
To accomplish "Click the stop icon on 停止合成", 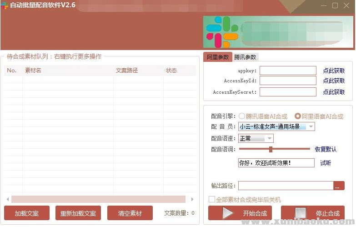I will [x=301, y=213].
